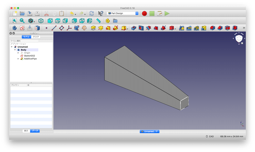Click the Measure distance ruler icon
Viewport: 255px width, 152px height.
pyautogui.click(x=99, y=21)
